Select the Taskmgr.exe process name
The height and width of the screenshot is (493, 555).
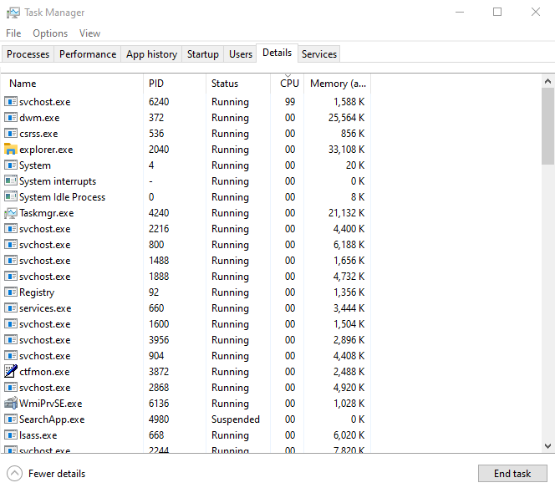(46, 213)
